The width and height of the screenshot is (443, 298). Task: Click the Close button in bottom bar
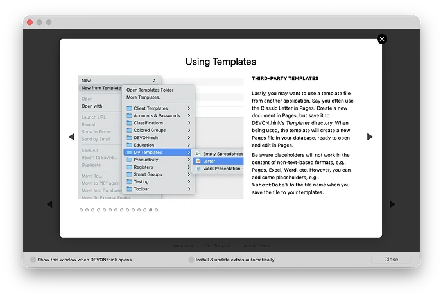[391, 260]
